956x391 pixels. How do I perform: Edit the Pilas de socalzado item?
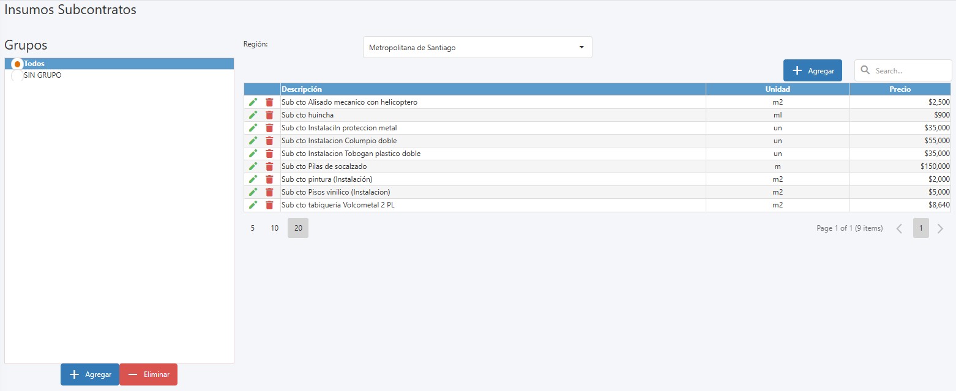(253, 166)
